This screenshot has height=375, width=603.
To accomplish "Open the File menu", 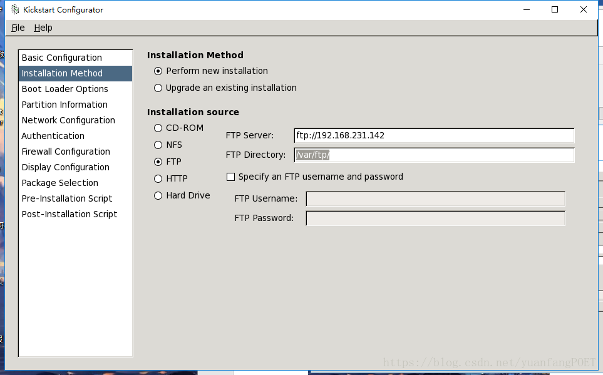I will coord(18,28).
